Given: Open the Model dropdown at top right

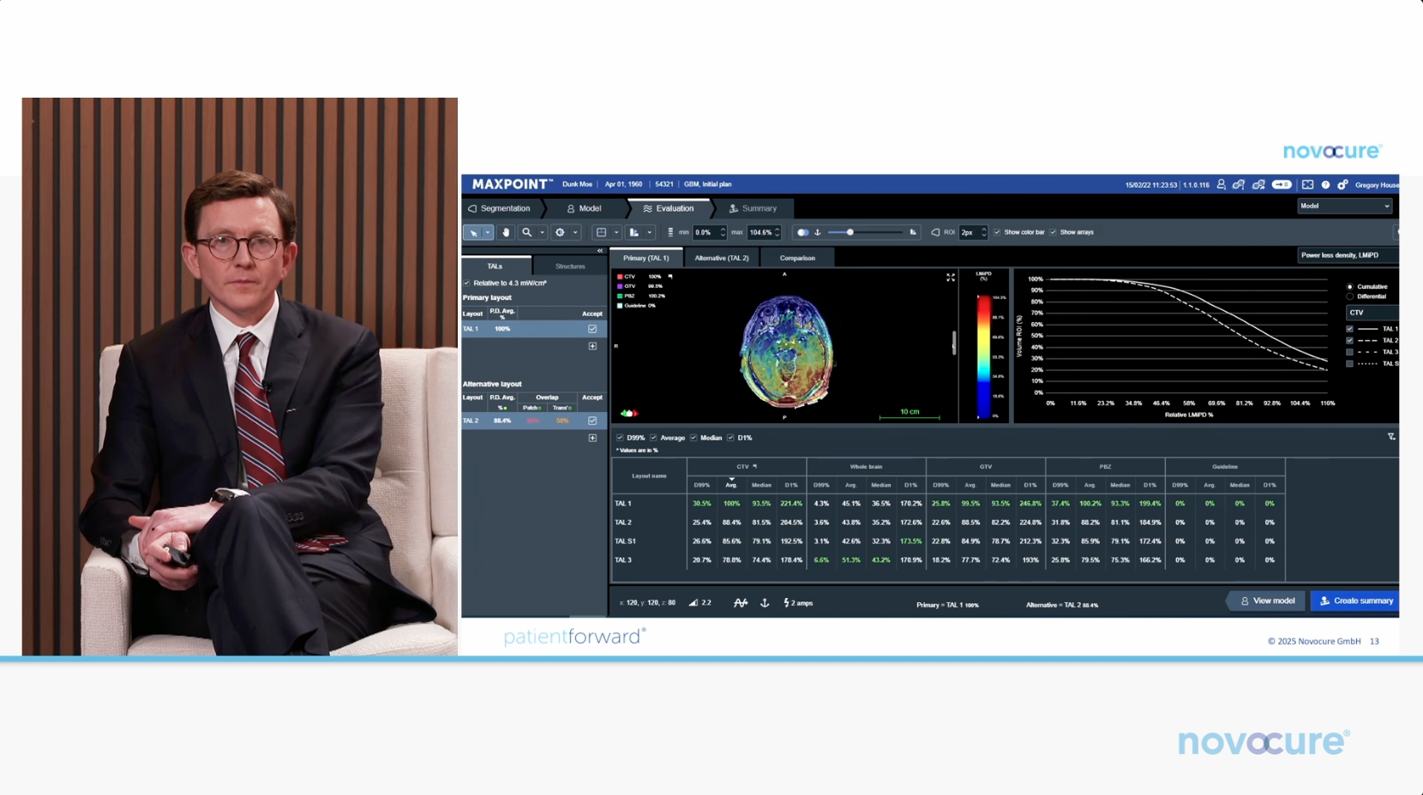Looking at the screenshot, I should tap(1344, 206).
